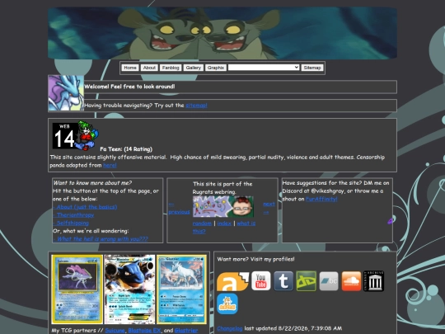Open the Blastoise EX trading card image
This screenshot has height=334, width=445.
[129, 289]
